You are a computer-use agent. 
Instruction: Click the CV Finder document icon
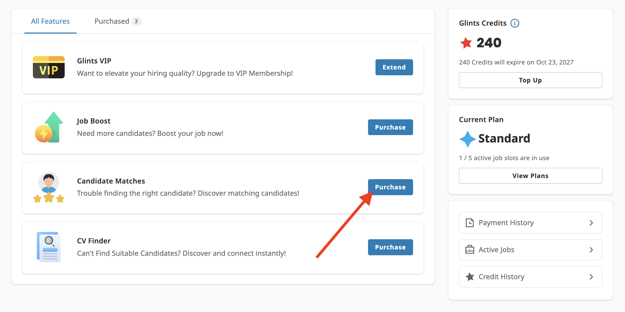(x=49, y=247)
